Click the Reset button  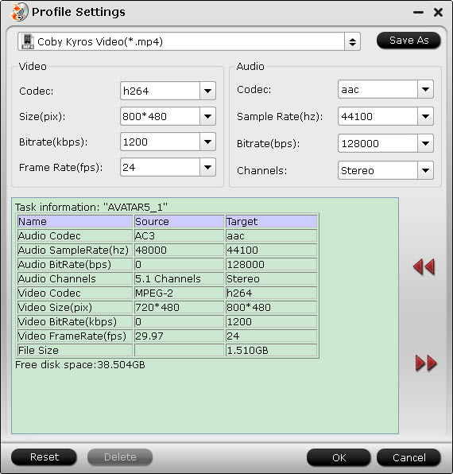44,457
